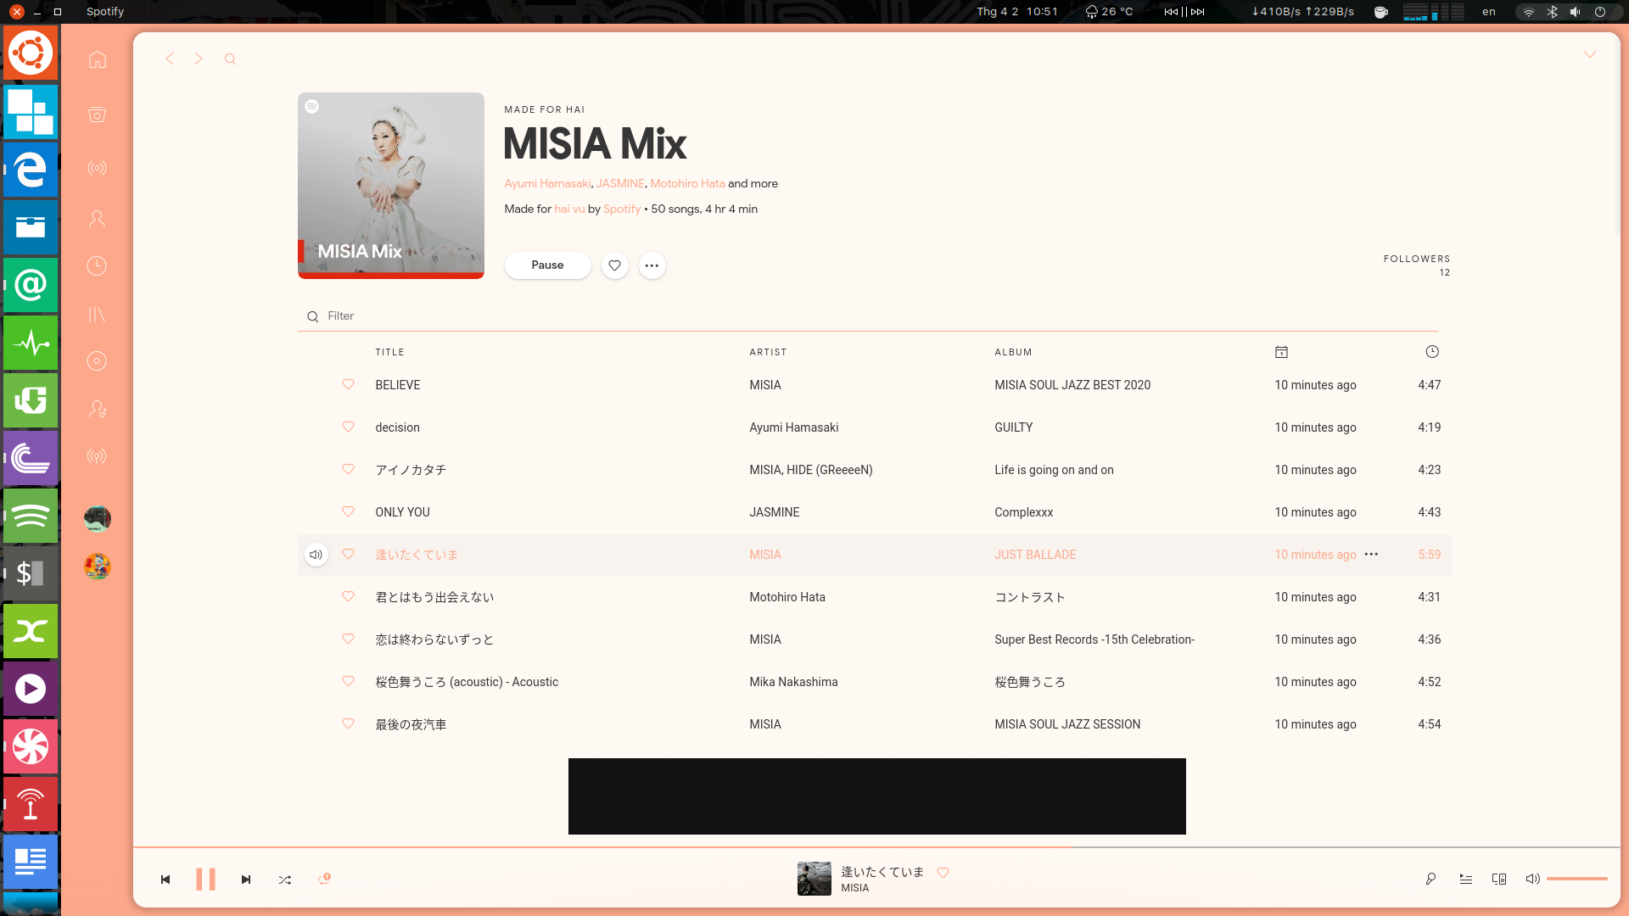Image resolution: width=1629 pixels, height=916 pixels.
Task: Open the Artists icon in the sidebar
Action: [98, 410]
